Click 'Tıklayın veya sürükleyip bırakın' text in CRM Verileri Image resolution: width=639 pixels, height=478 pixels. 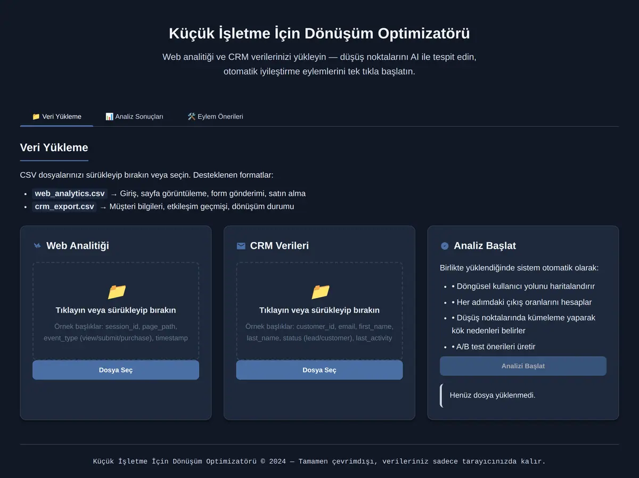coord(319,310)
